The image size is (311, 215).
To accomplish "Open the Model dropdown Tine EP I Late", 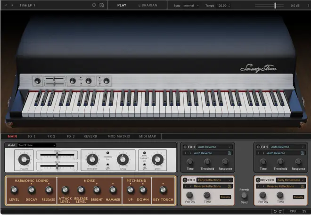I will 37,145.
